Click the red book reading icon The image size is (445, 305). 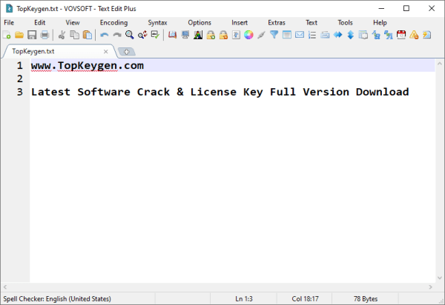[172, 35]
